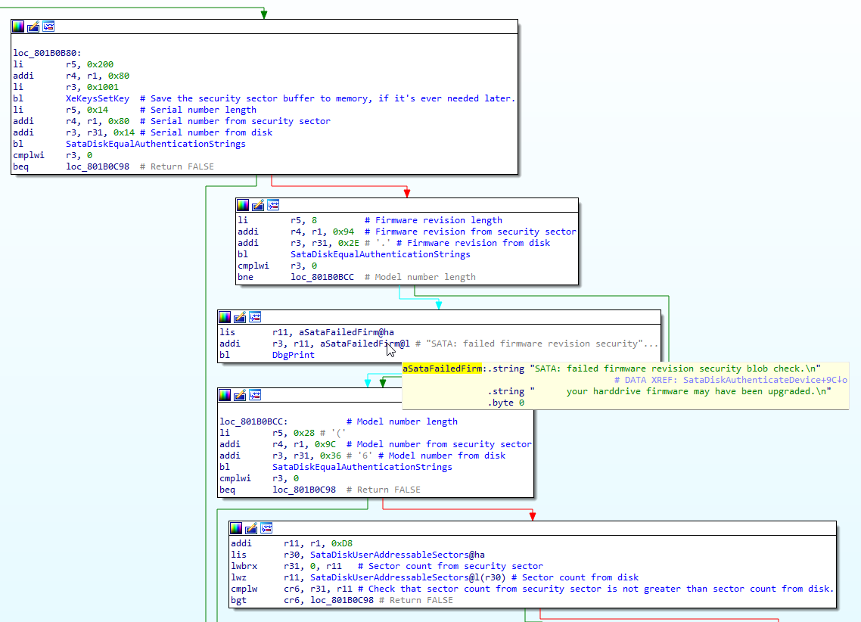The image size is (861, 622).
Task: Select aSataFailedFirm@l operand in addi line
Action: 365,344
